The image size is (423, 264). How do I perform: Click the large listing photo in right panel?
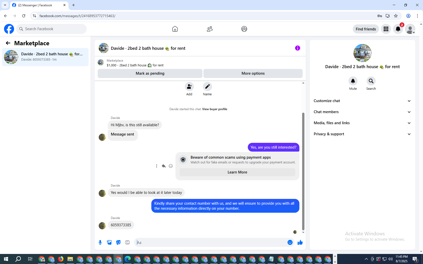pos(363,53)
